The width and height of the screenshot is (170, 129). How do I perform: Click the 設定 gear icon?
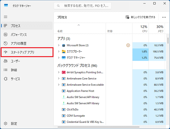[x=6, y=123]
